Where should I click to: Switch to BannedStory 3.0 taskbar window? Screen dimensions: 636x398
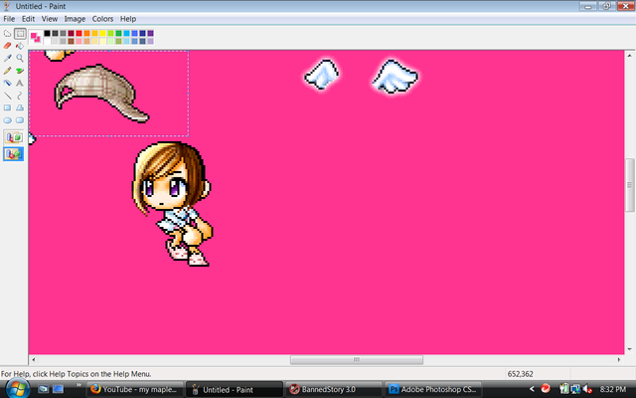click(334, 389)
